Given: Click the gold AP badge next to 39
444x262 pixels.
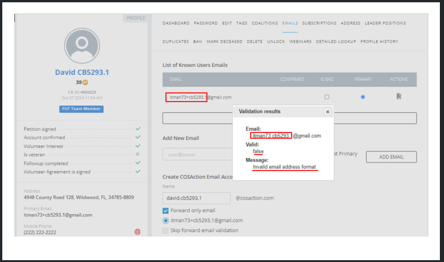Looking at the screenshot, I should pyautogui.click(x=85, y=82).
